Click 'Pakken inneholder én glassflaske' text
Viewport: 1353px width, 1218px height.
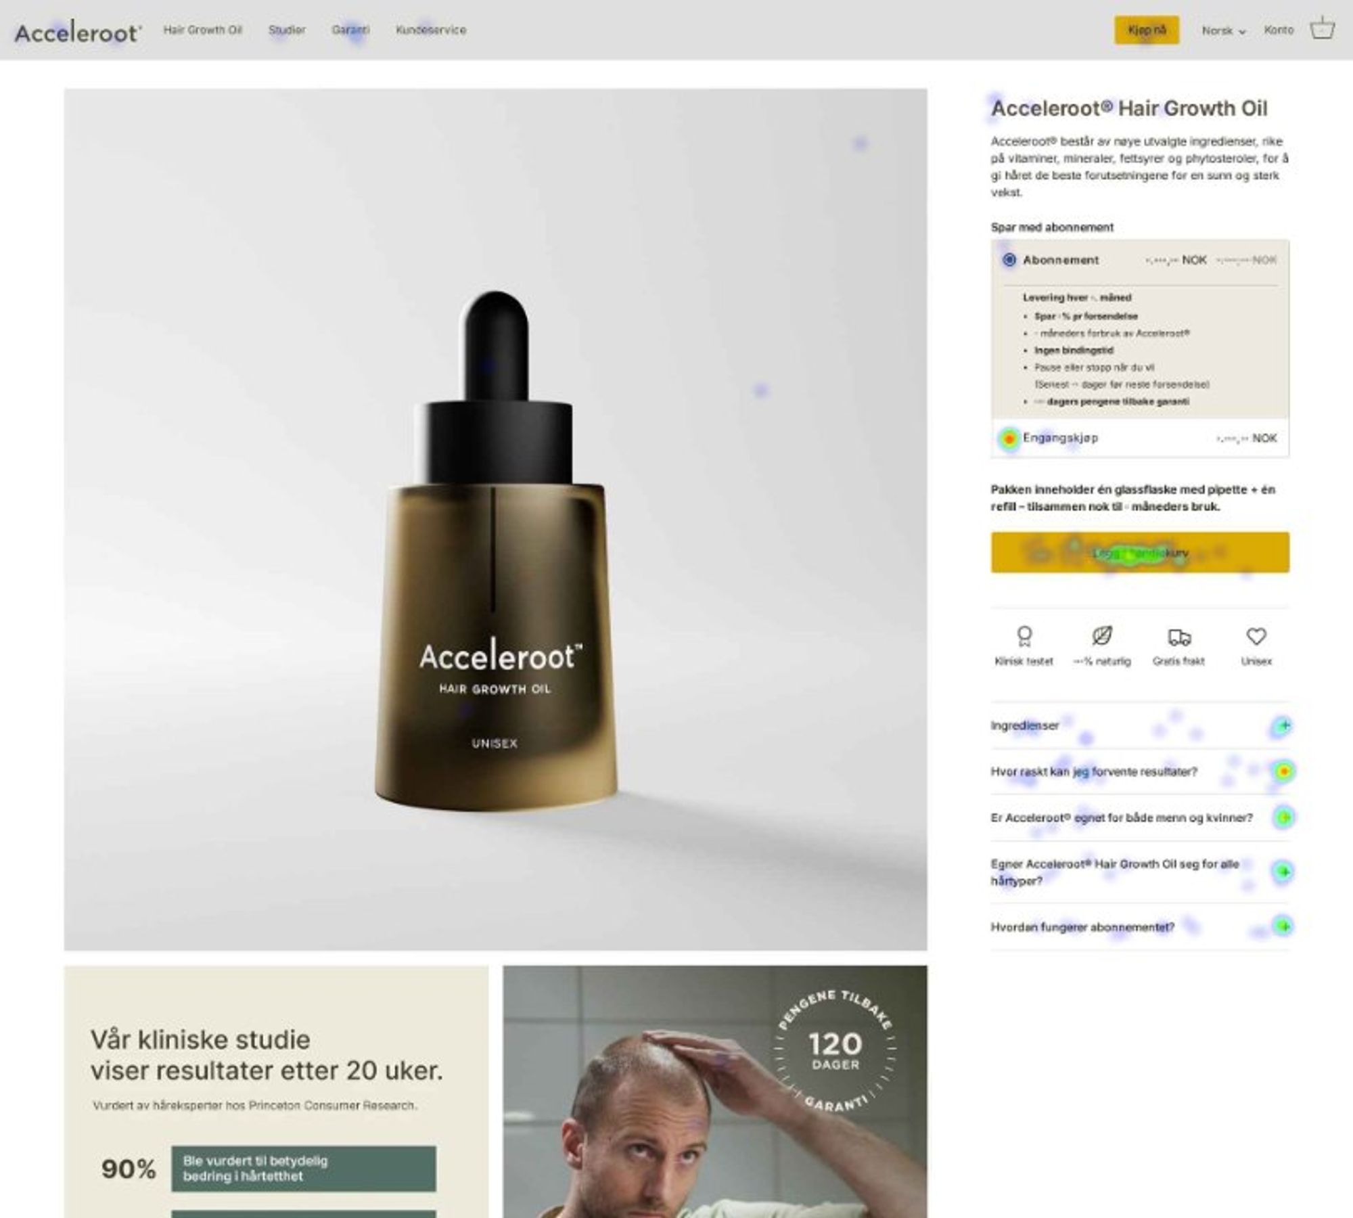(1133, 498)
